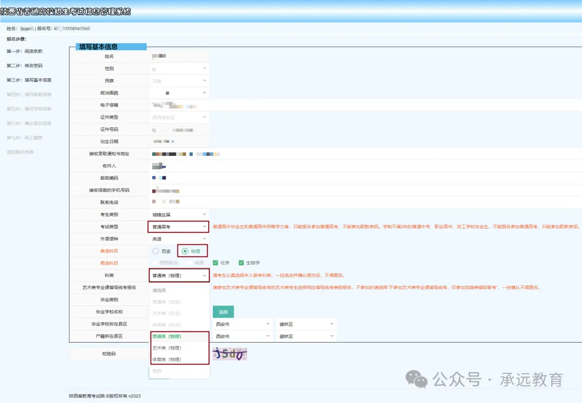Open 碑林区 dropdown in 户籍所在县区 row
This screenshot has height=403, width=582.
click(306, 337)
